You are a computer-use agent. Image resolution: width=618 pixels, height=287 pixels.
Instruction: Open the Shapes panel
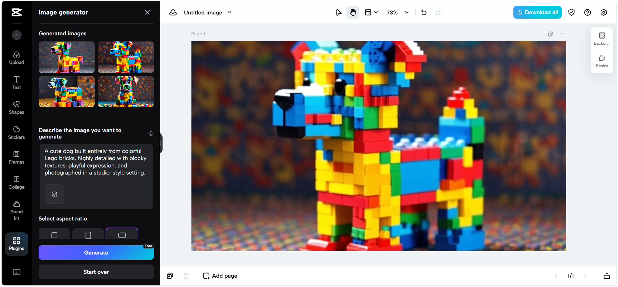tap(16, 108)
